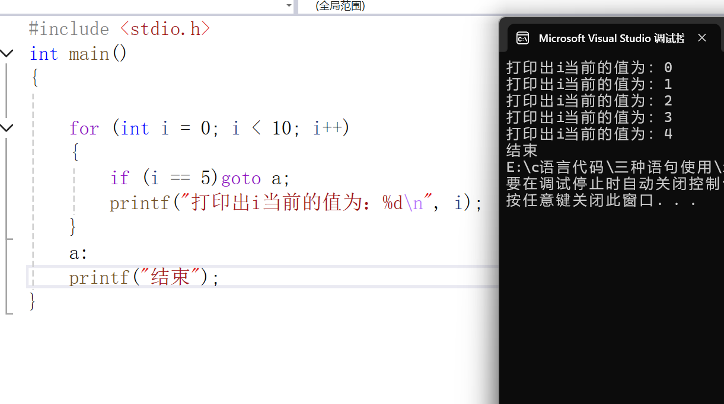The image size is (724, 404).
Task: Click the console terminal icon in the tab
Action: (522, 38)
